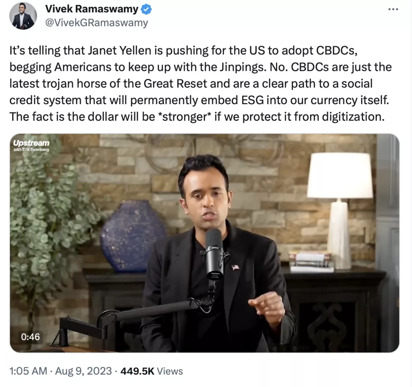This screenshot has width=412, height=387.
Task: Open the three-dot more options menu
Action: click(x=393, y=9)
